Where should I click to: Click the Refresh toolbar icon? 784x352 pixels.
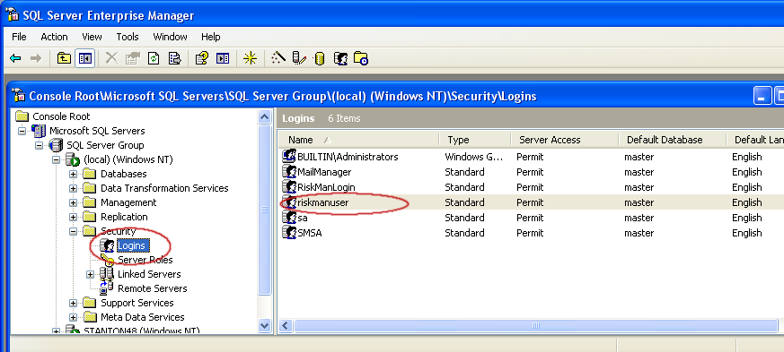(x=154, y=58)
